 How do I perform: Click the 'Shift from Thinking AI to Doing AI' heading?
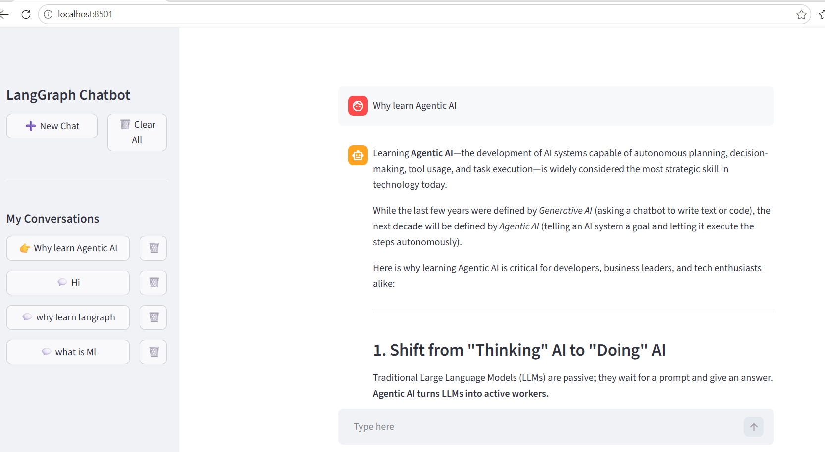[x=519, y=350]
